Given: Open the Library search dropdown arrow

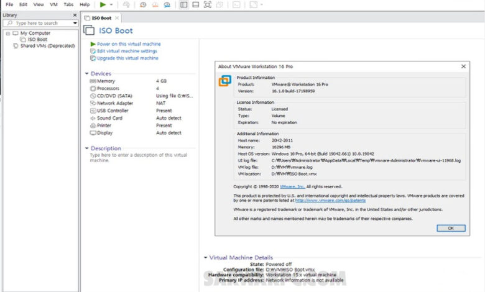Looking at the screenshot, I should coord(75,23).
